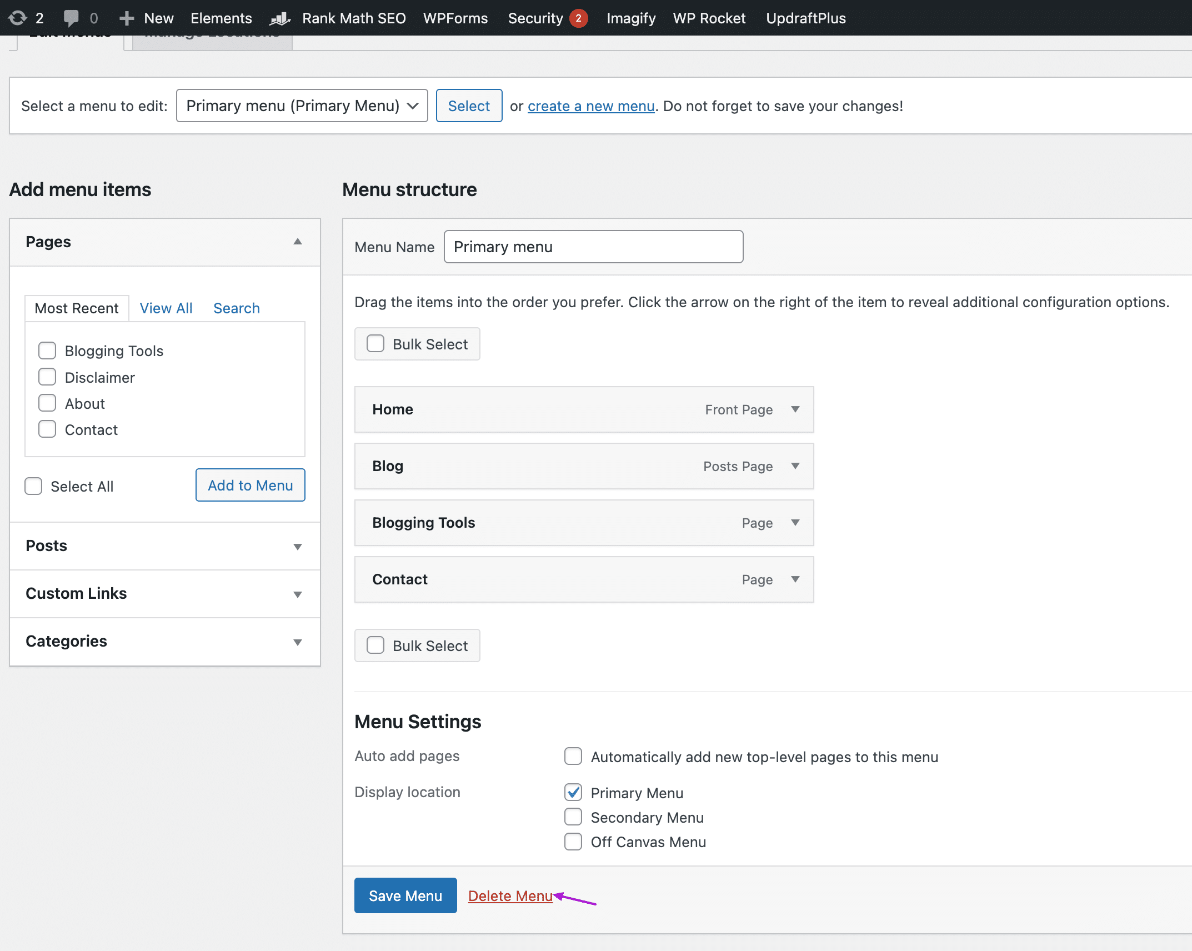Image resolution: width=1192 pixels, height=951 pixels.
Task: Click the Menu Name text field
Action: 593,247
